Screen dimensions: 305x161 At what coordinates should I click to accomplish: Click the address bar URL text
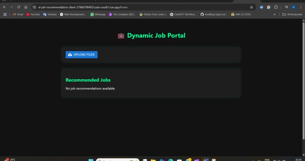(x=83, y=8)
